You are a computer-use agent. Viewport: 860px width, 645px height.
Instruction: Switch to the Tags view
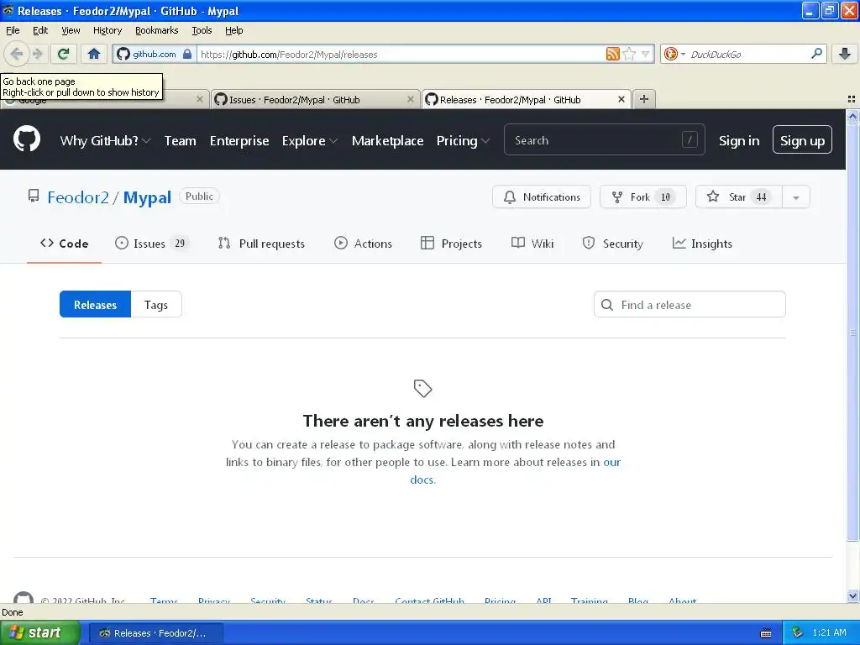(155, 304)
